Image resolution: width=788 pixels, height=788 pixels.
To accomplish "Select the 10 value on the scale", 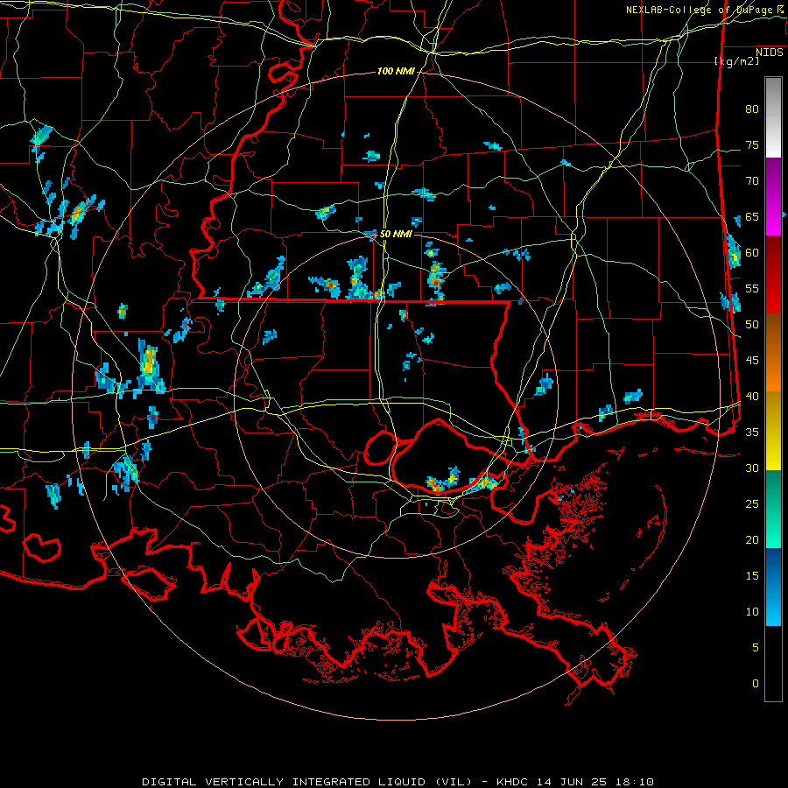I will click(752, 612).
